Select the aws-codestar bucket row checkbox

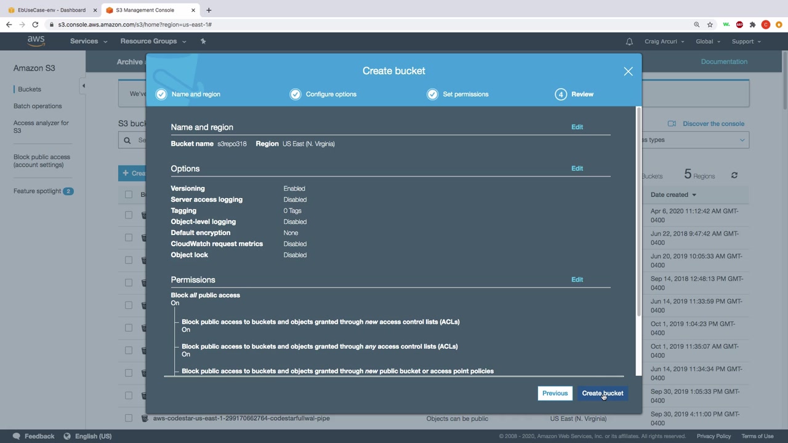129,418
